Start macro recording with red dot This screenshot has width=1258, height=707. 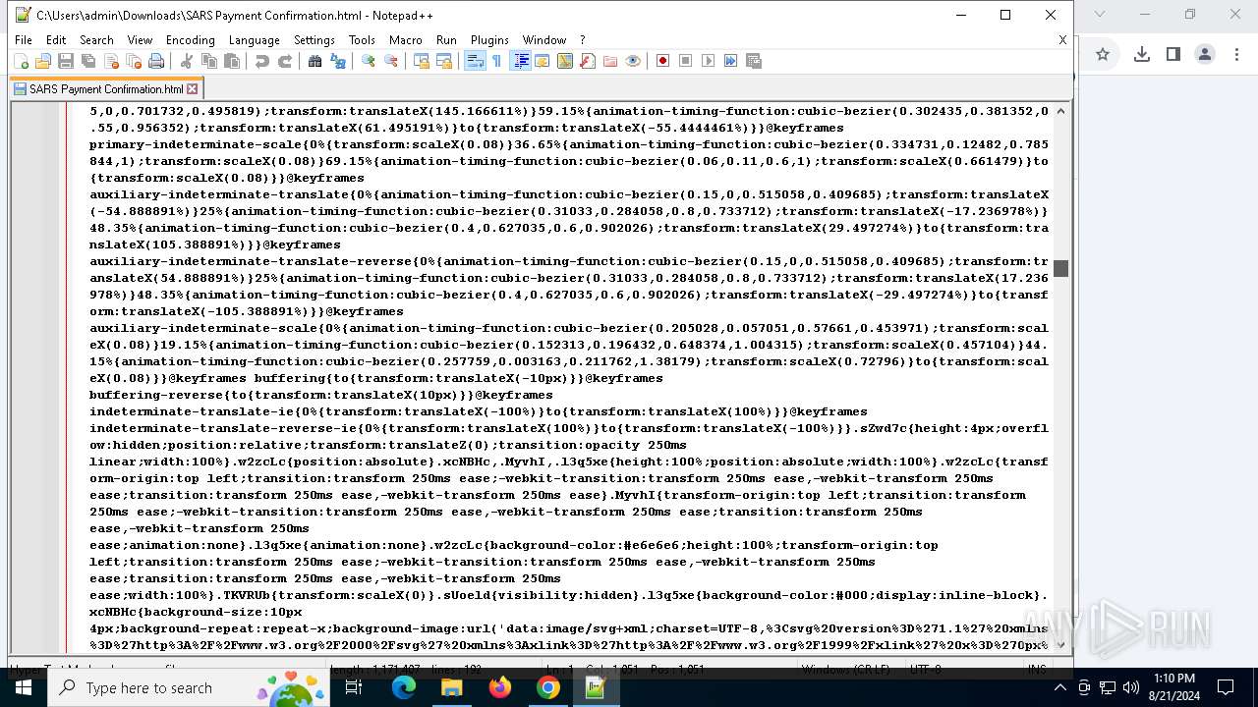[x=663, y=61]
